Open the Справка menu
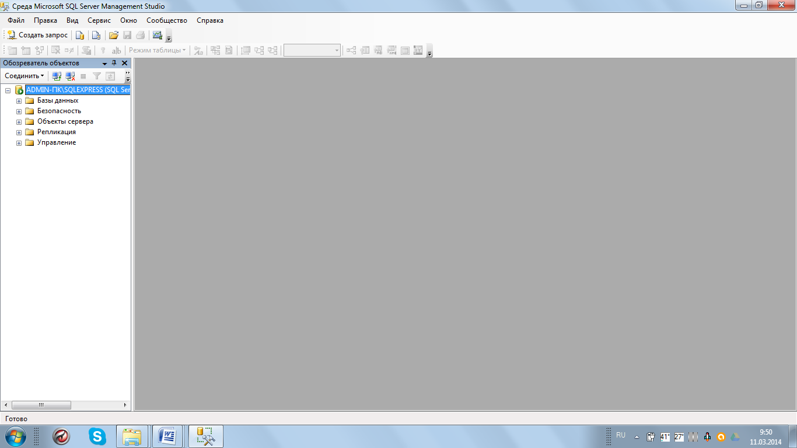The height and width of the screenshot is (448, 797). [210, 20]
